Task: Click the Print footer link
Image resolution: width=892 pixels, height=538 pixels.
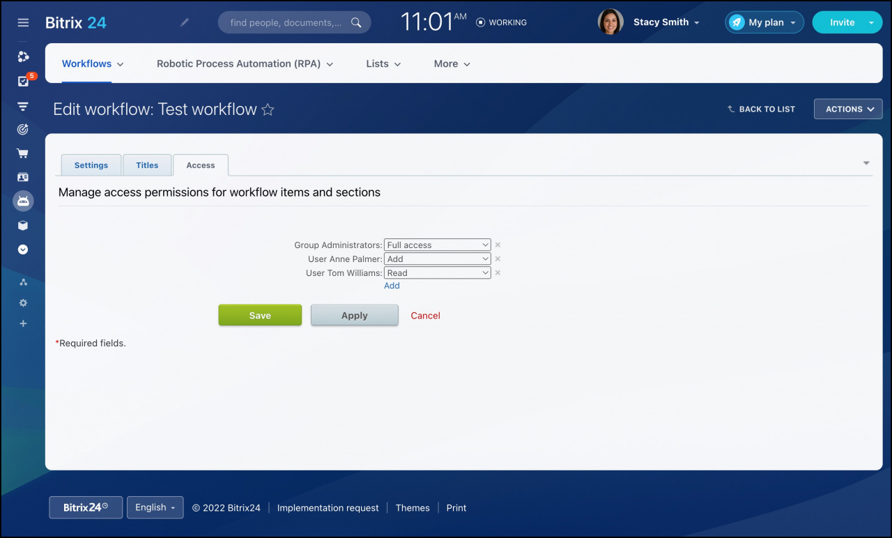Action: coord(456,508)
